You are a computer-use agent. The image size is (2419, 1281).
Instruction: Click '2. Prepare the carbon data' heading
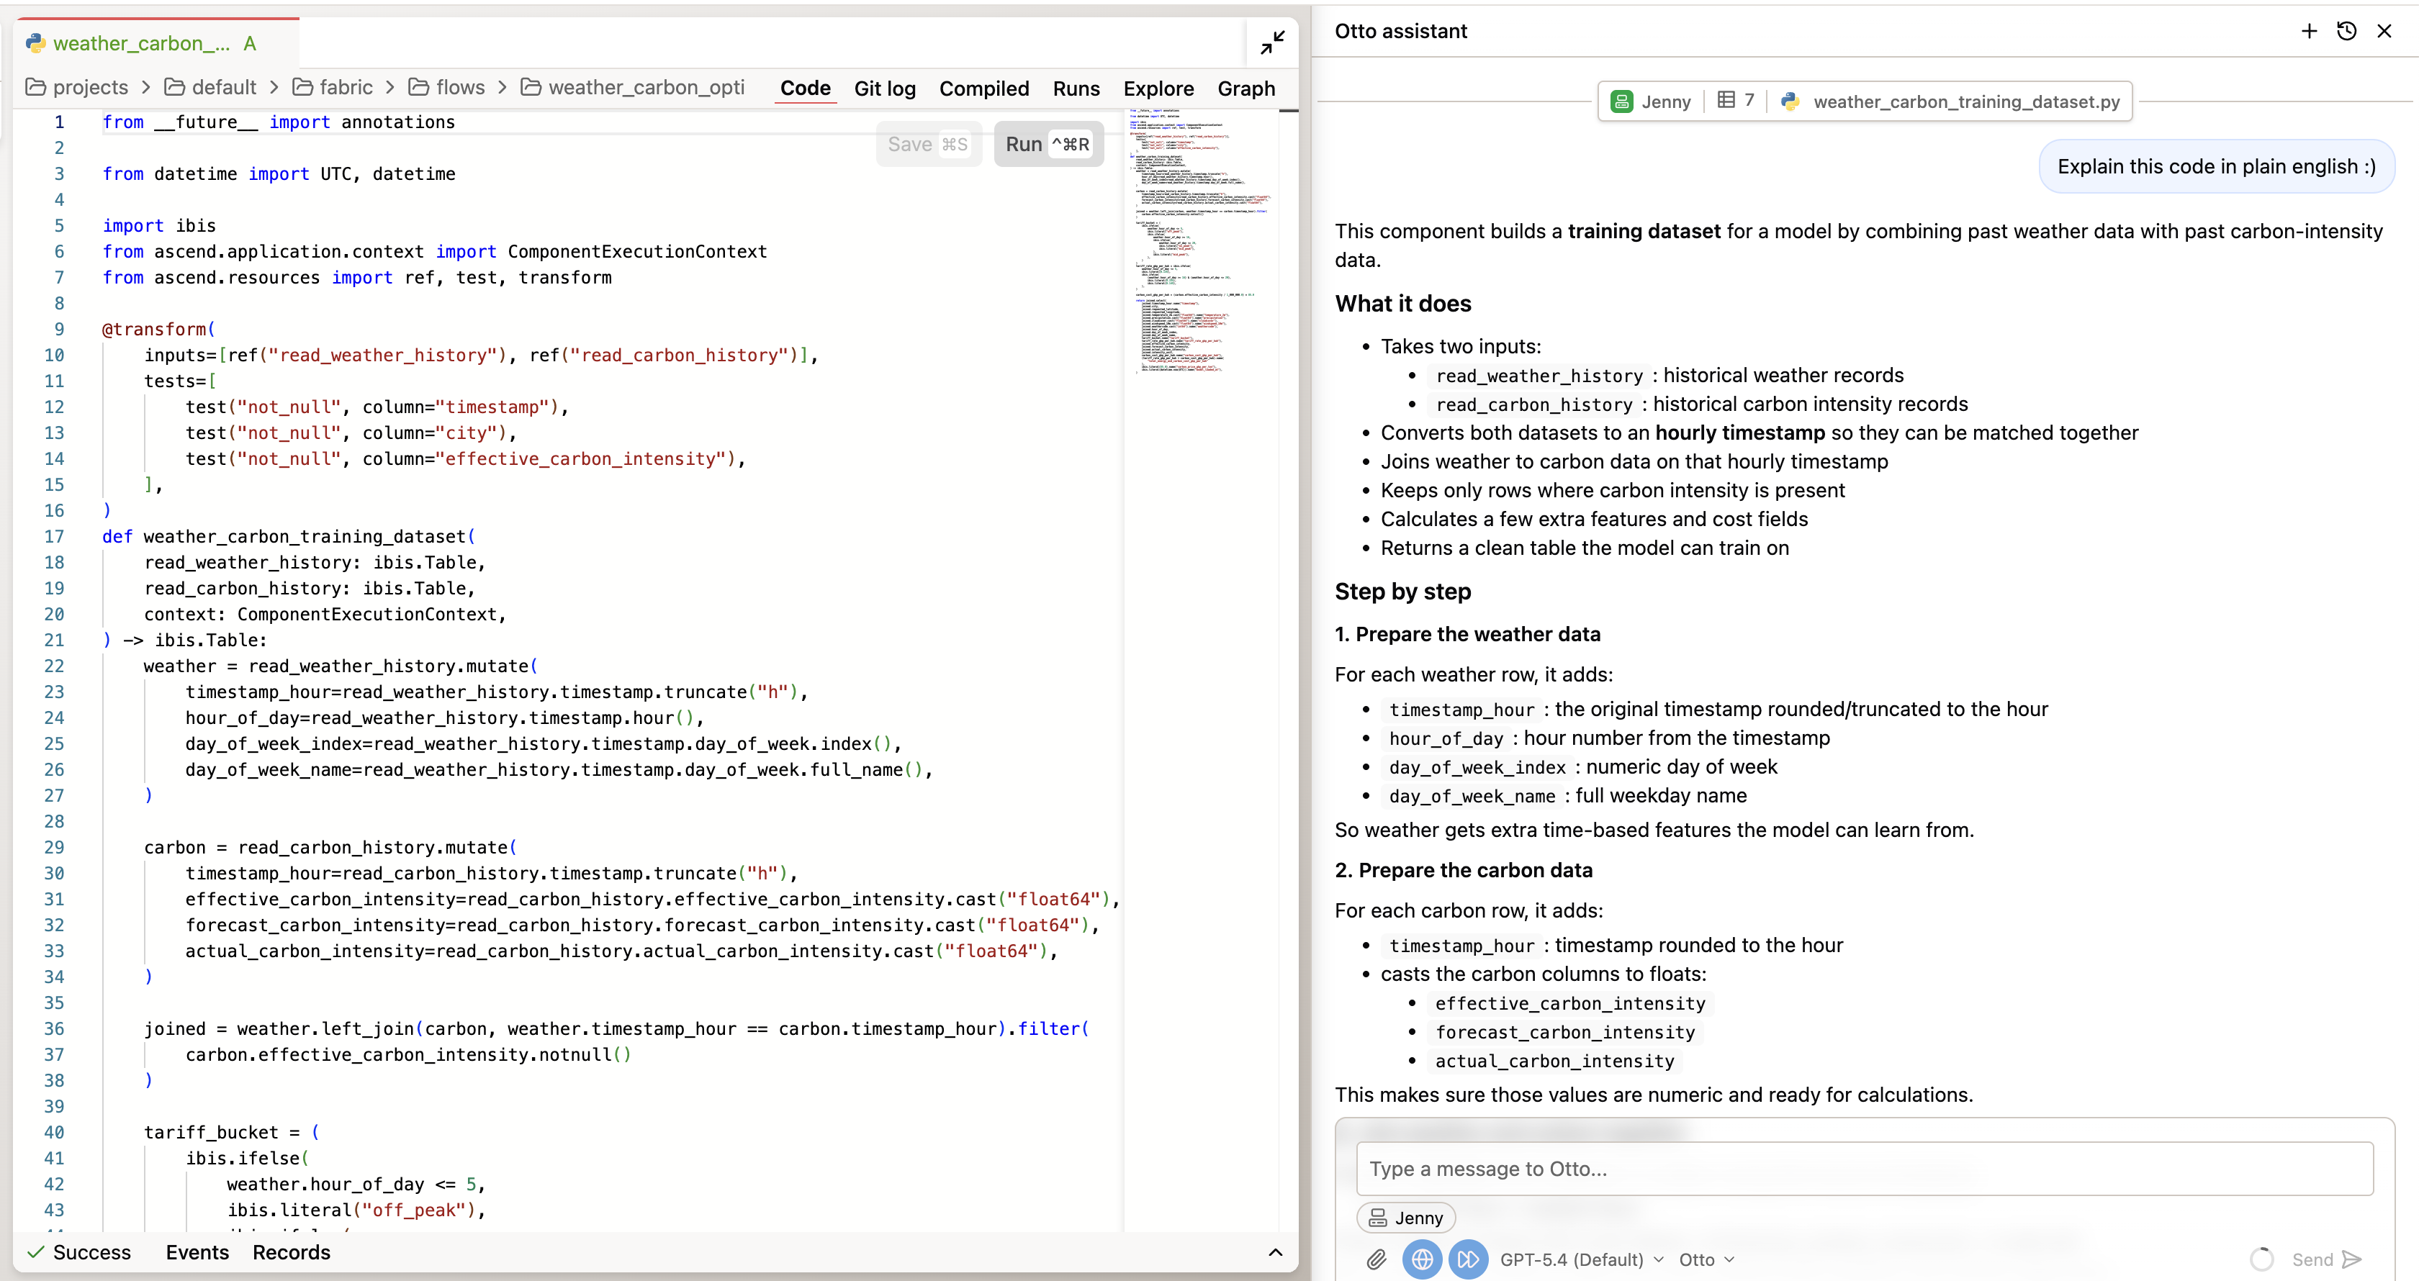point(1464,871)
